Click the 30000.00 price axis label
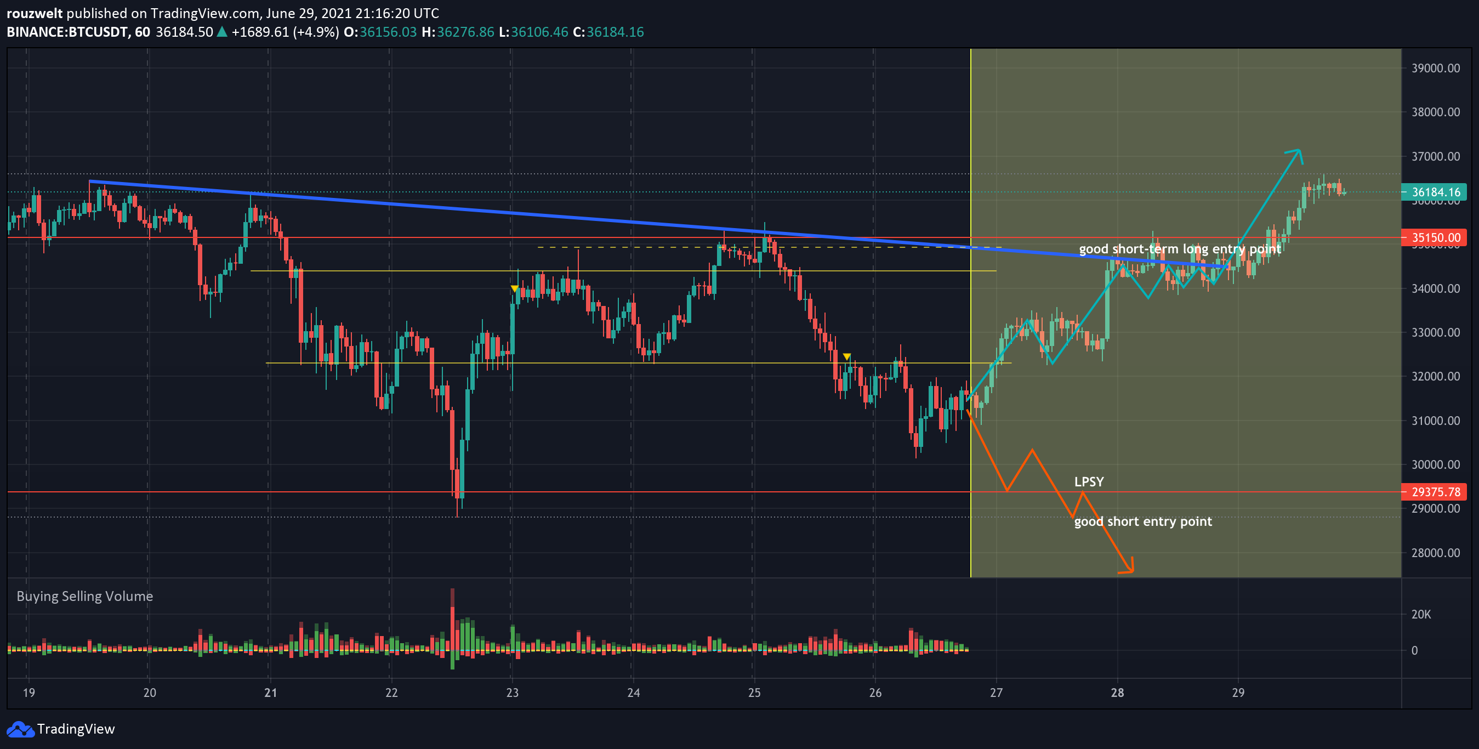Screen dimensions: 1479x749 1436,464
